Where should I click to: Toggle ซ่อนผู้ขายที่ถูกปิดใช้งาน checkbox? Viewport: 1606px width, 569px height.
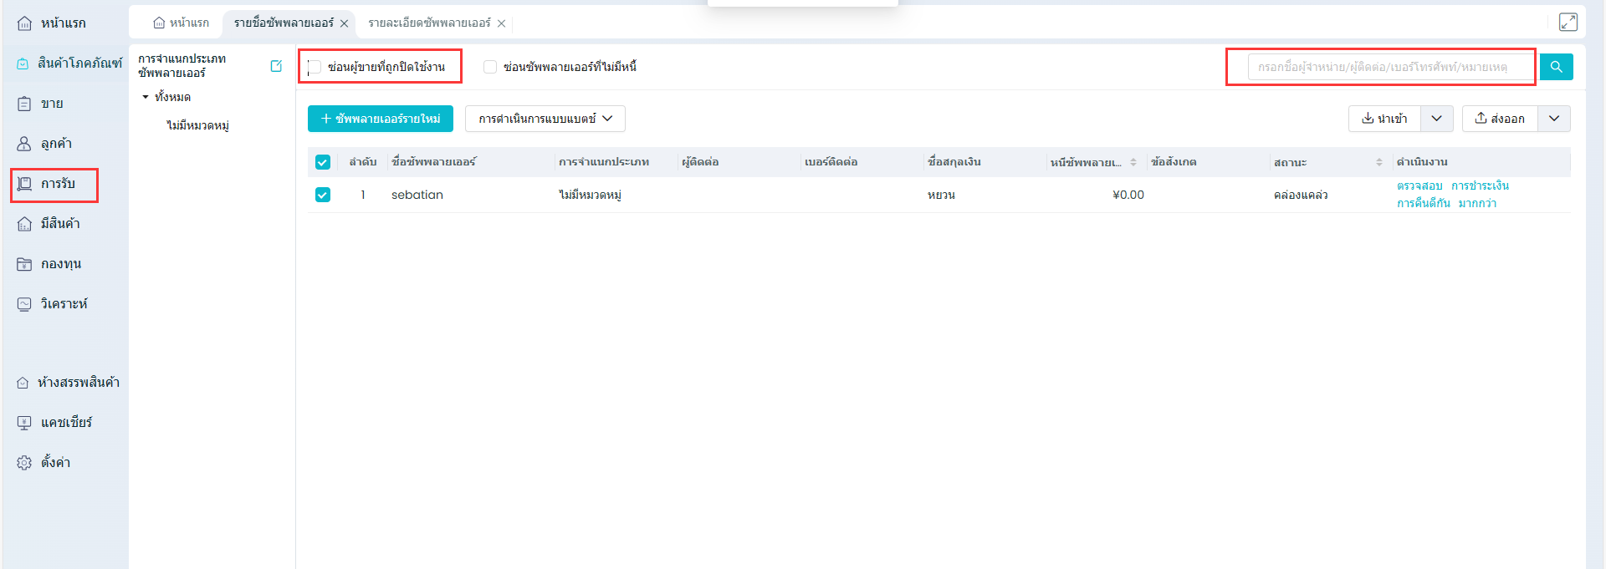click(315, 67)
